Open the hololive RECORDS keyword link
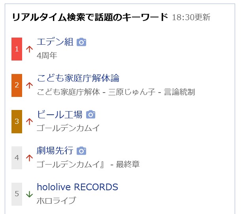 pyautogui.click(x=77, y=187)
